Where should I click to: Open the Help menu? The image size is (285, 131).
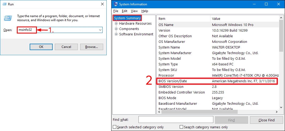(145, 11)
